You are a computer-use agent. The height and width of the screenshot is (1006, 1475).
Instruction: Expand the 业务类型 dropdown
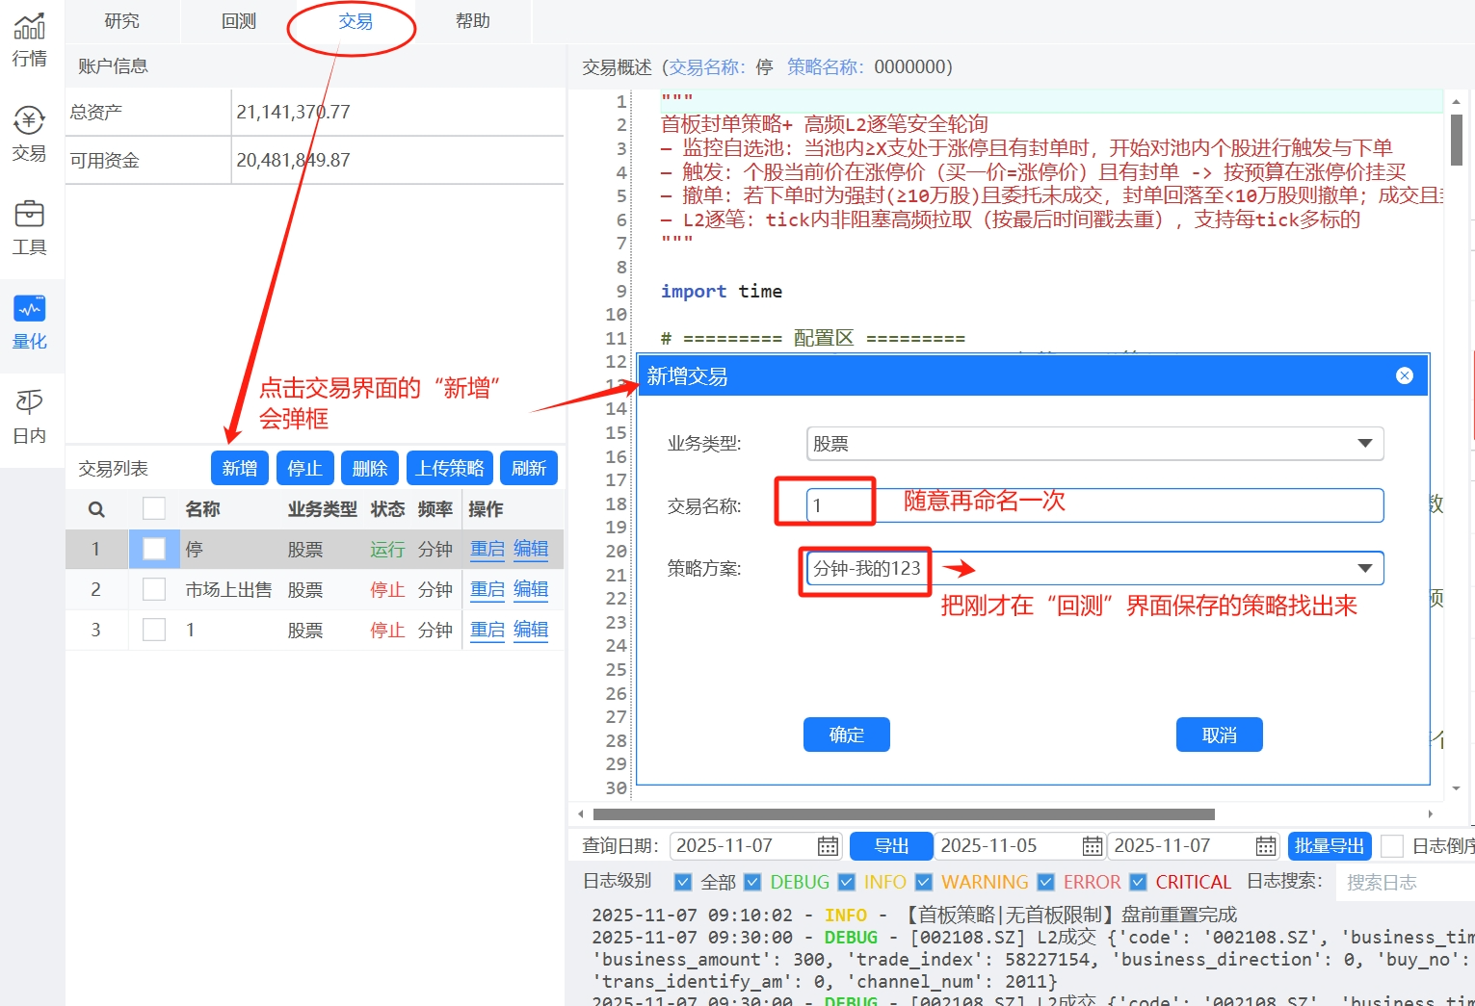[1364, 444]
